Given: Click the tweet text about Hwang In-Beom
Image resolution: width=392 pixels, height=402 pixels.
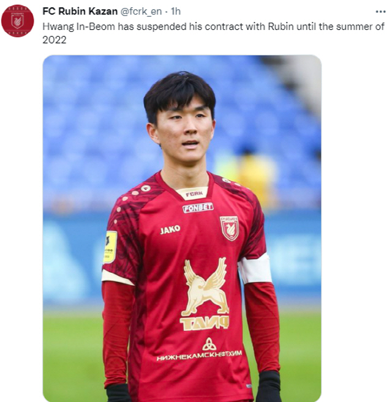Looking at the screenshot, I should tap(213, 33).
